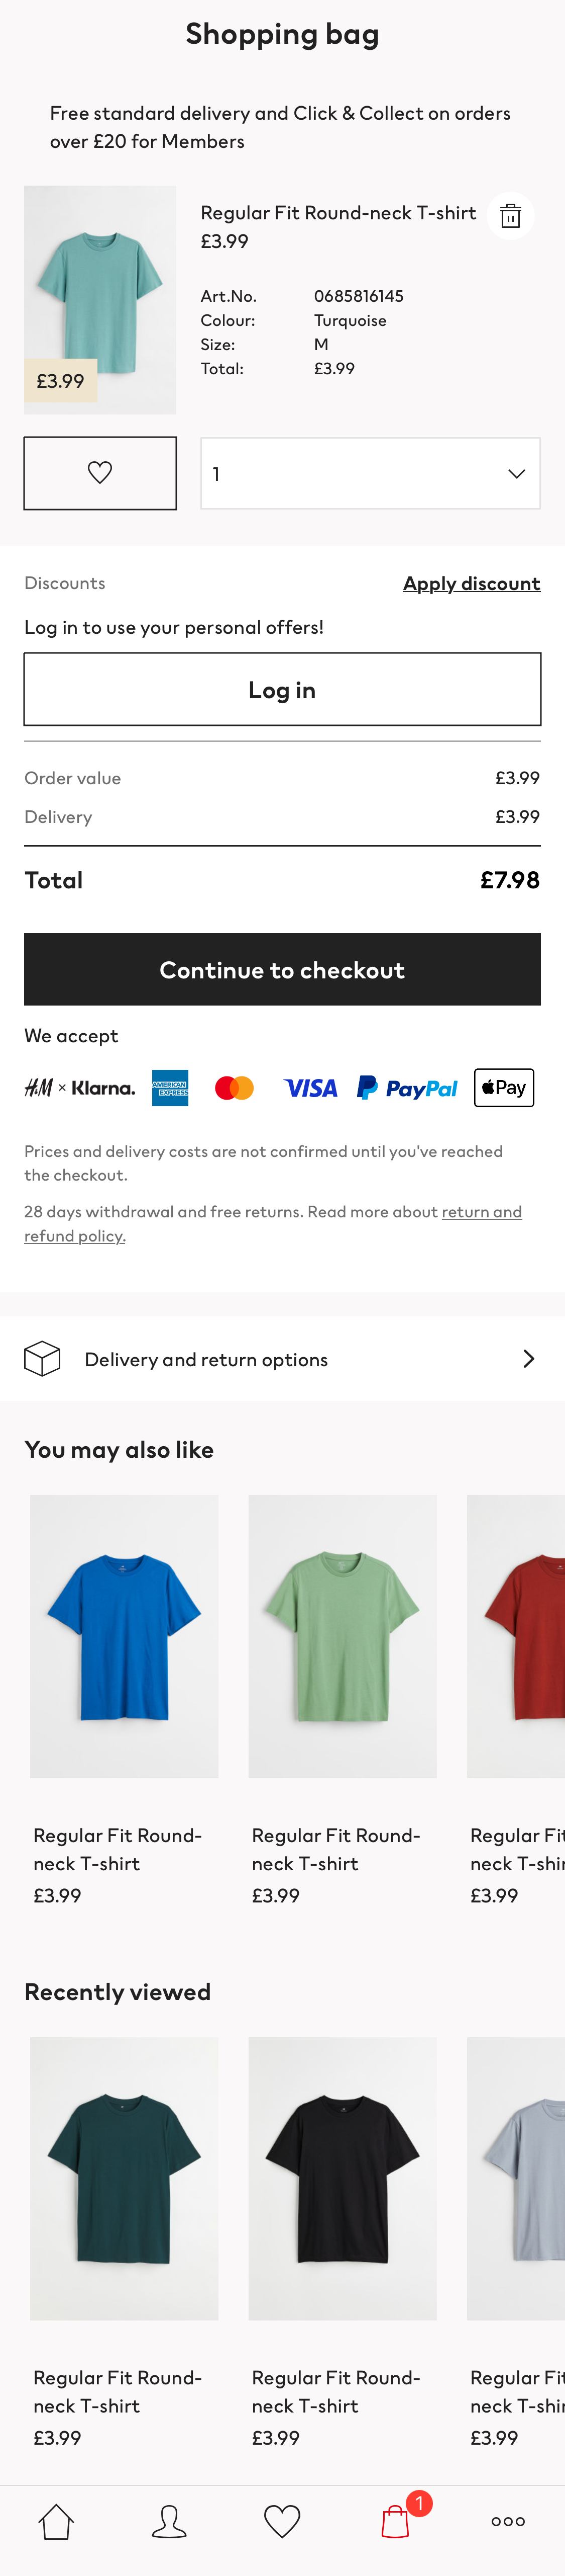
Task: Open the more options dots in bottom navigation
Action: [x=508, y=2521]
